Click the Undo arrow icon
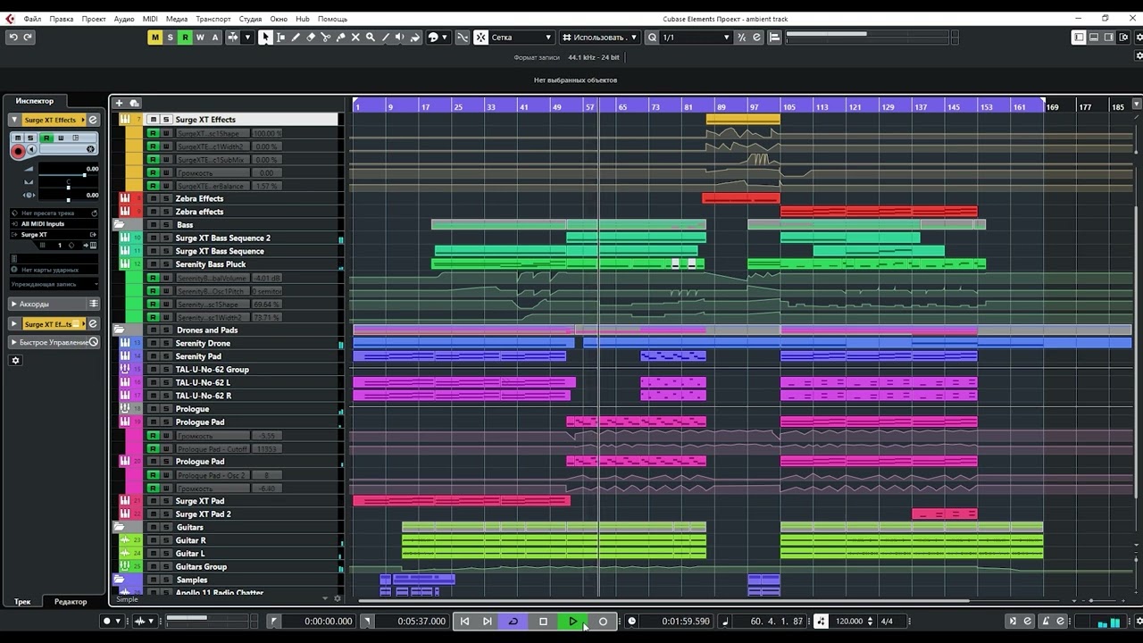This screenshot has width=1143, height=643. [13, 38]
